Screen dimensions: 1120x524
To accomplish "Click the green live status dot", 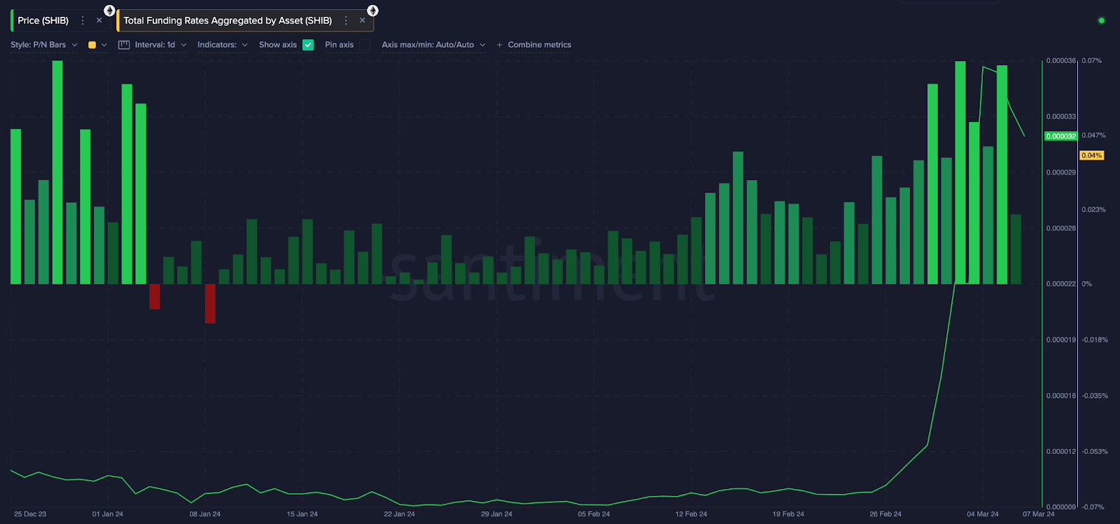I will tap(1101, 20).
